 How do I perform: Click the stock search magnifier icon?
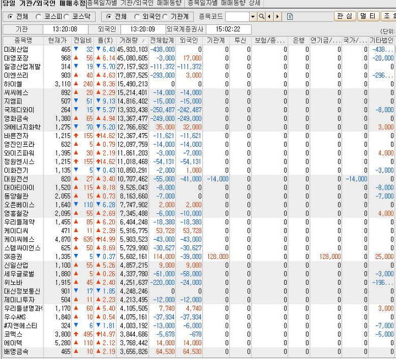coord(261,16)
